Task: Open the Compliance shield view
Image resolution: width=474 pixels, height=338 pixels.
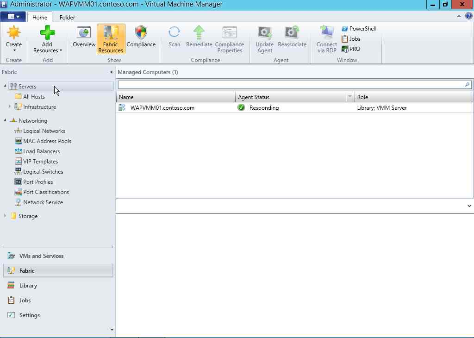Action: point(141,37)
